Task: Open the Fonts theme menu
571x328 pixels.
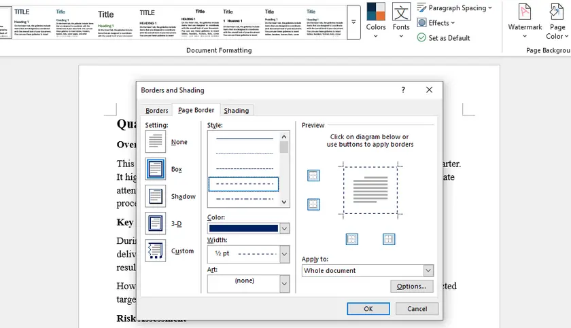Action: [x=401, y=20]
